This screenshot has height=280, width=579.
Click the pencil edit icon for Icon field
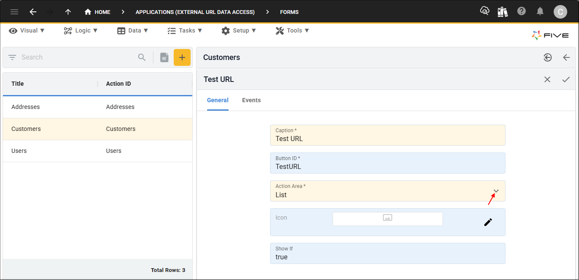click(488, 222)
